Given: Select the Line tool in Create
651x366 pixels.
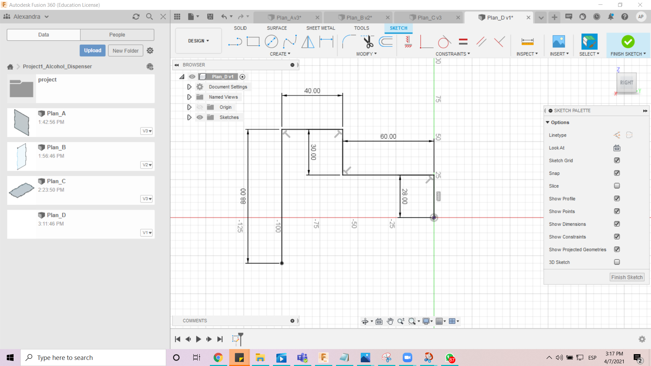Looking at the screenshot, I should (x=235, y=42).
